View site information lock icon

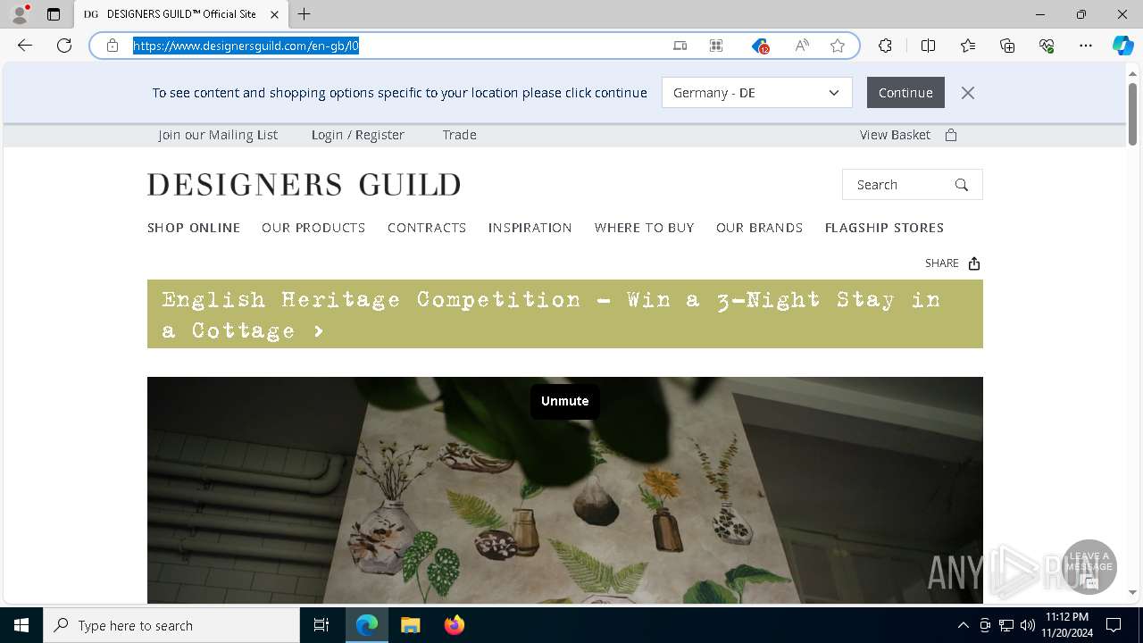pos(113,46)
